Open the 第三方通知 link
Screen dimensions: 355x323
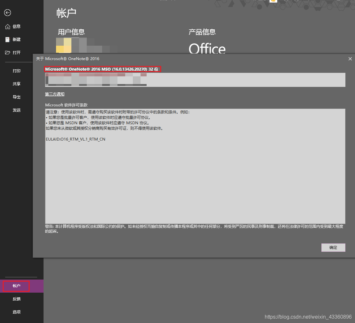click(54, 94)
